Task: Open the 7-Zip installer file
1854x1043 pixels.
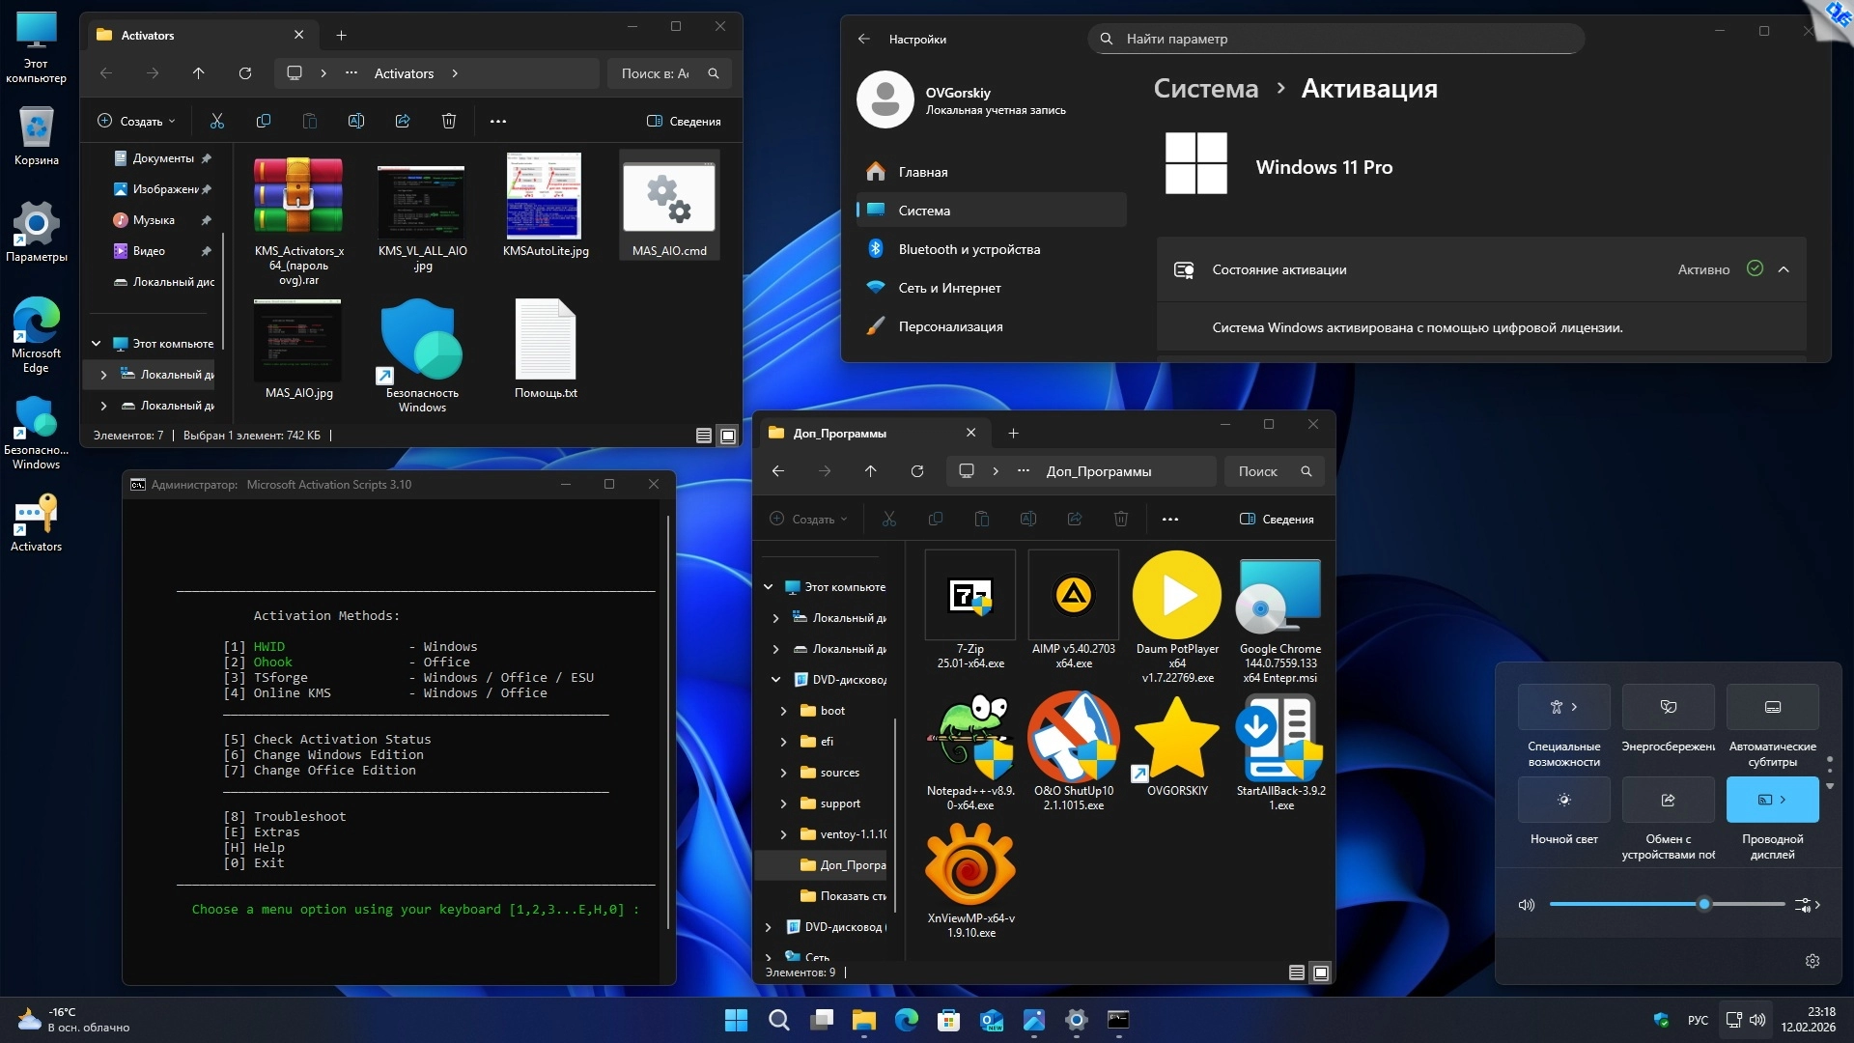Action: point(969,596)
